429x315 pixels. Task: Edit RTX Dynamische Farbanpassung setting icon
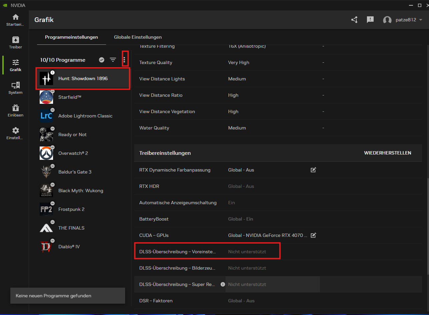(x=313, y=170)
